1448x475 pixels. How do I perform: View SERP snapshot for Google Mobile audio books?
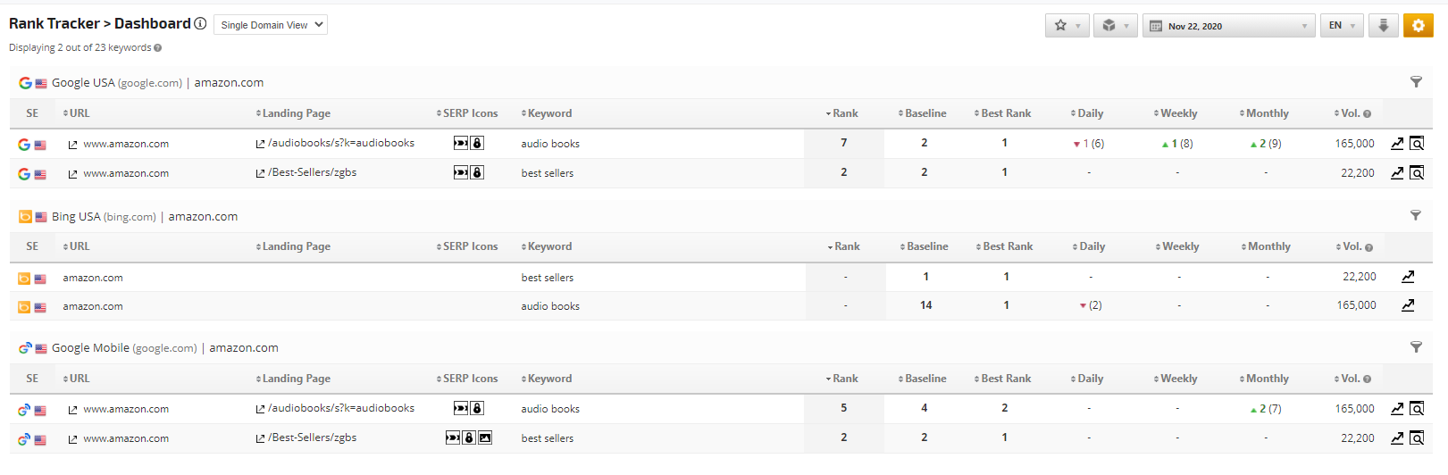(x=1417, y=409)
